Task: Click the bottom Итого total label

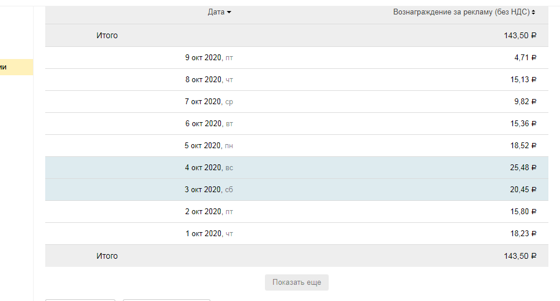Action: pos(107,256)
